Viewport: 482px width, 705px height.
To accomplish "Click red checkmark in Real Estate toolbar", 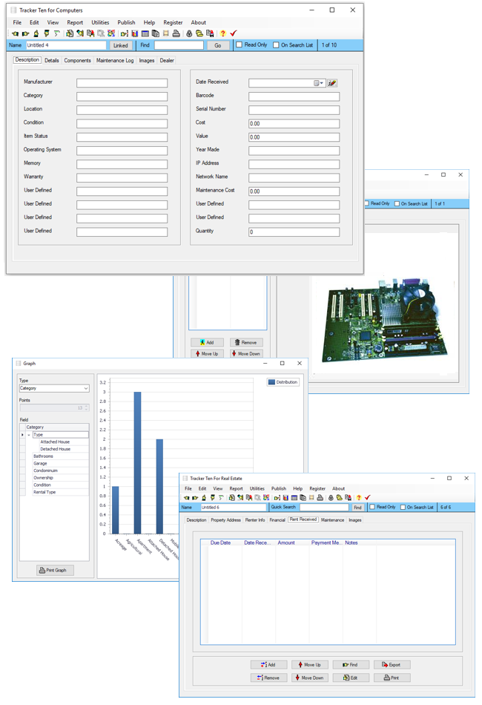I will click(368, 498).
